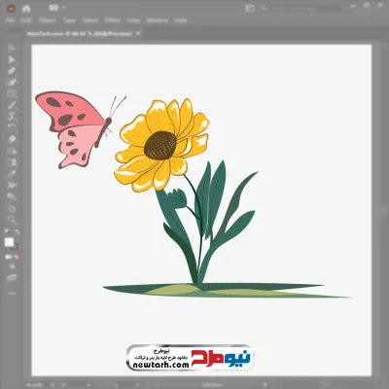The height and width of the screenshot is (389, 389).
Task: Open the Window menu
Action: [158, 20]
